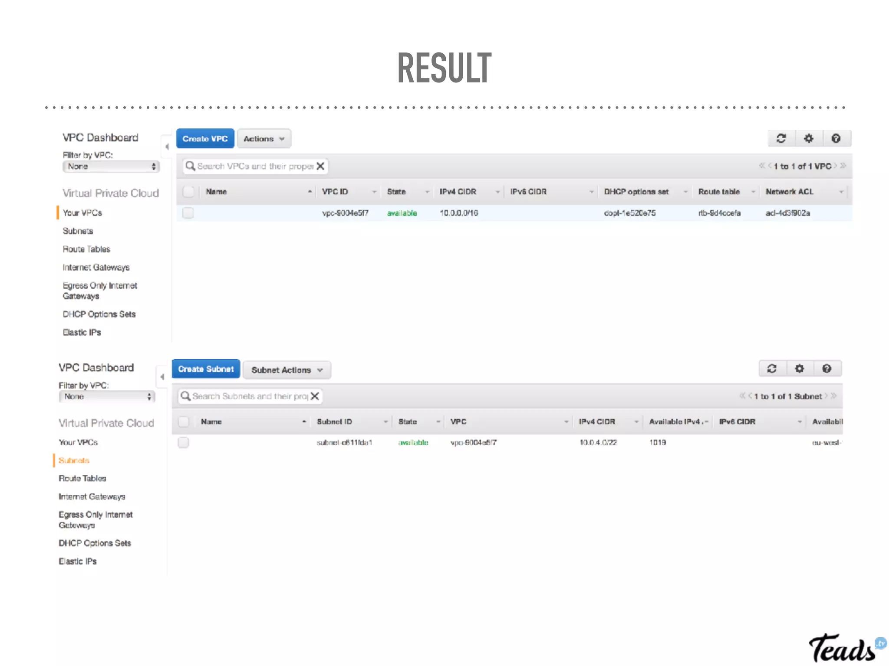This screenshot has height=666, width=889.
Task: Clear the Subnets search box X
Action: click(315, 396)
